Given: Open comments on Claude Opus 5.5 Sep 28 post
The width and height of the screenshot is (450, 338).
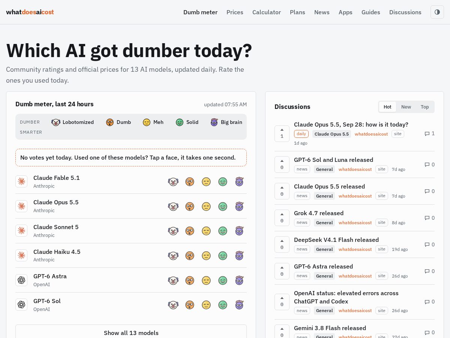Looking at the screenshot, I should point(429,133).
